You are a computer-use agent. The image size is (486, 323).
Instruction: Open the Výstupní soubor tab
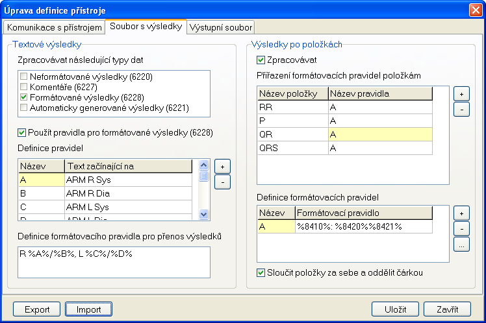220,27
